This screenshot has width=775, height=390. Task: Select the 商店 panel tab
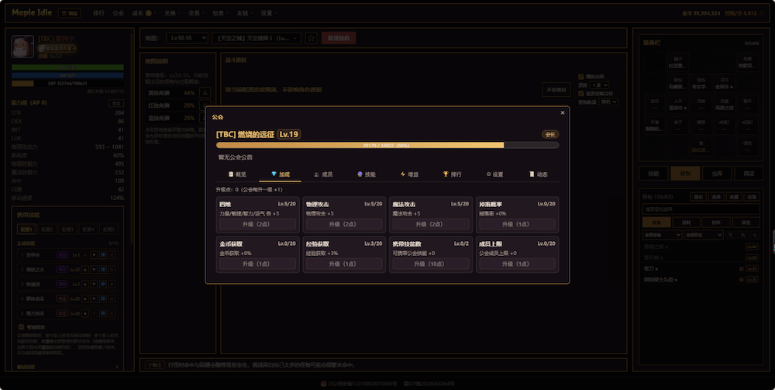(x=749, y=174)
